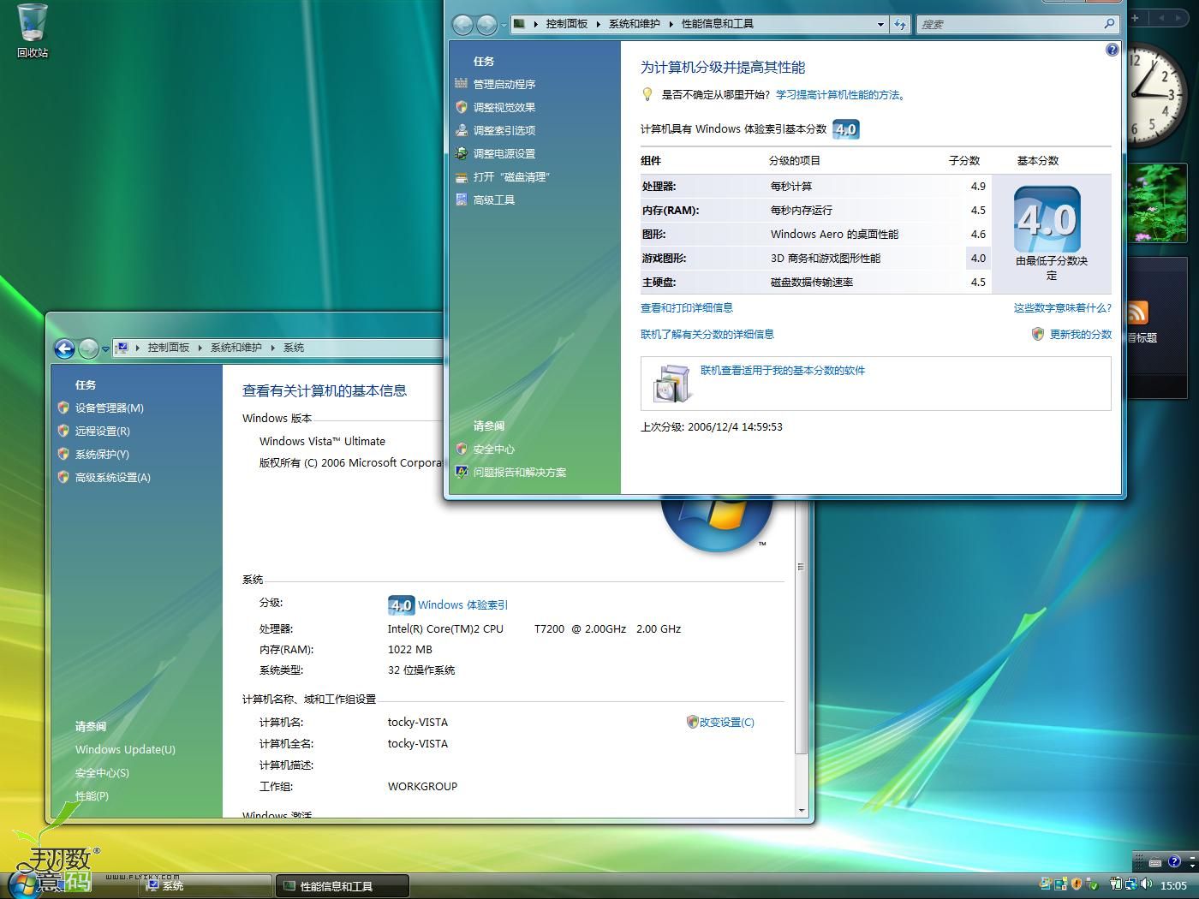Select the 处理器 row in score table
1199x899 pixels.
pos(814,186)
